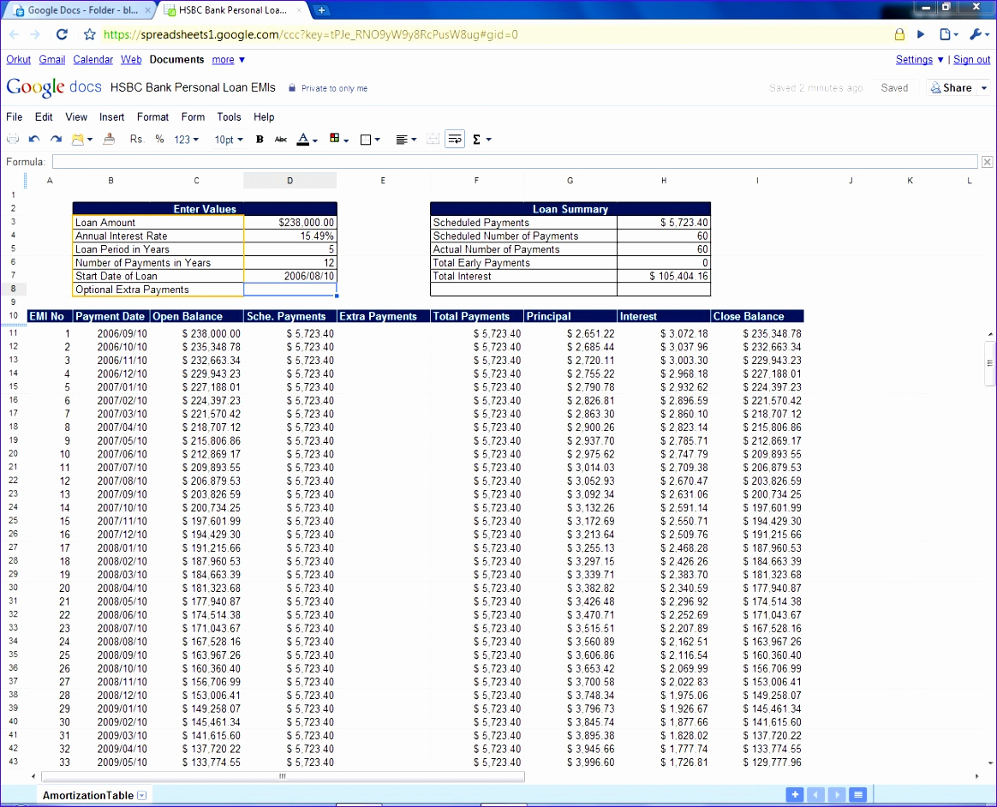The height and width of the screenshot is (807, 997).
Task: Toggle strikethrough formatting
Action: (280, 140)
